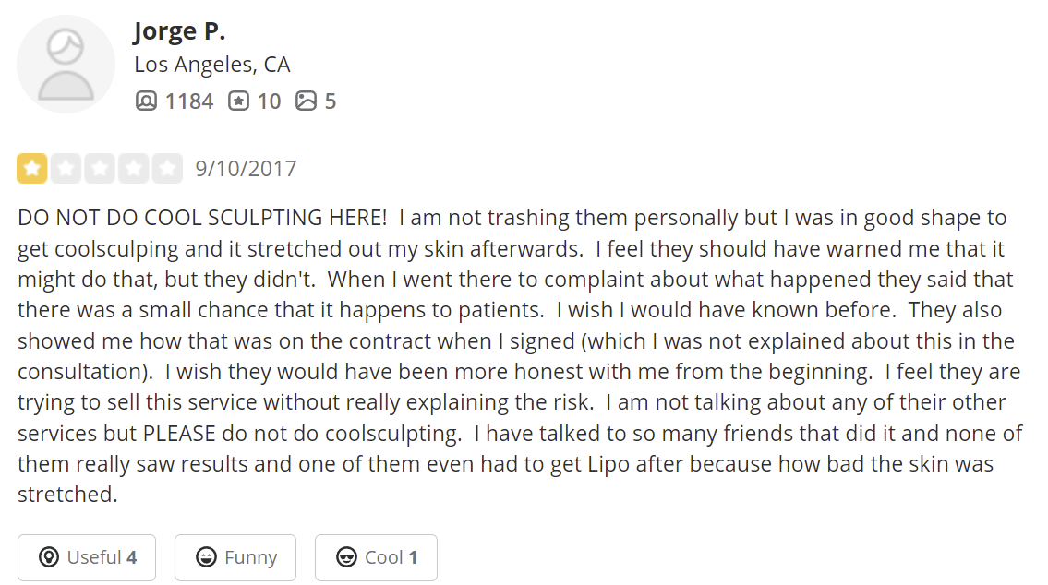Click the fifth empty rating star

(x=167, y=169)
